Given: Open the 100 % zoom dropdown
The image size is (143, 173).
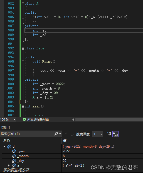Looking at the screenshot, I should [14, 119].
